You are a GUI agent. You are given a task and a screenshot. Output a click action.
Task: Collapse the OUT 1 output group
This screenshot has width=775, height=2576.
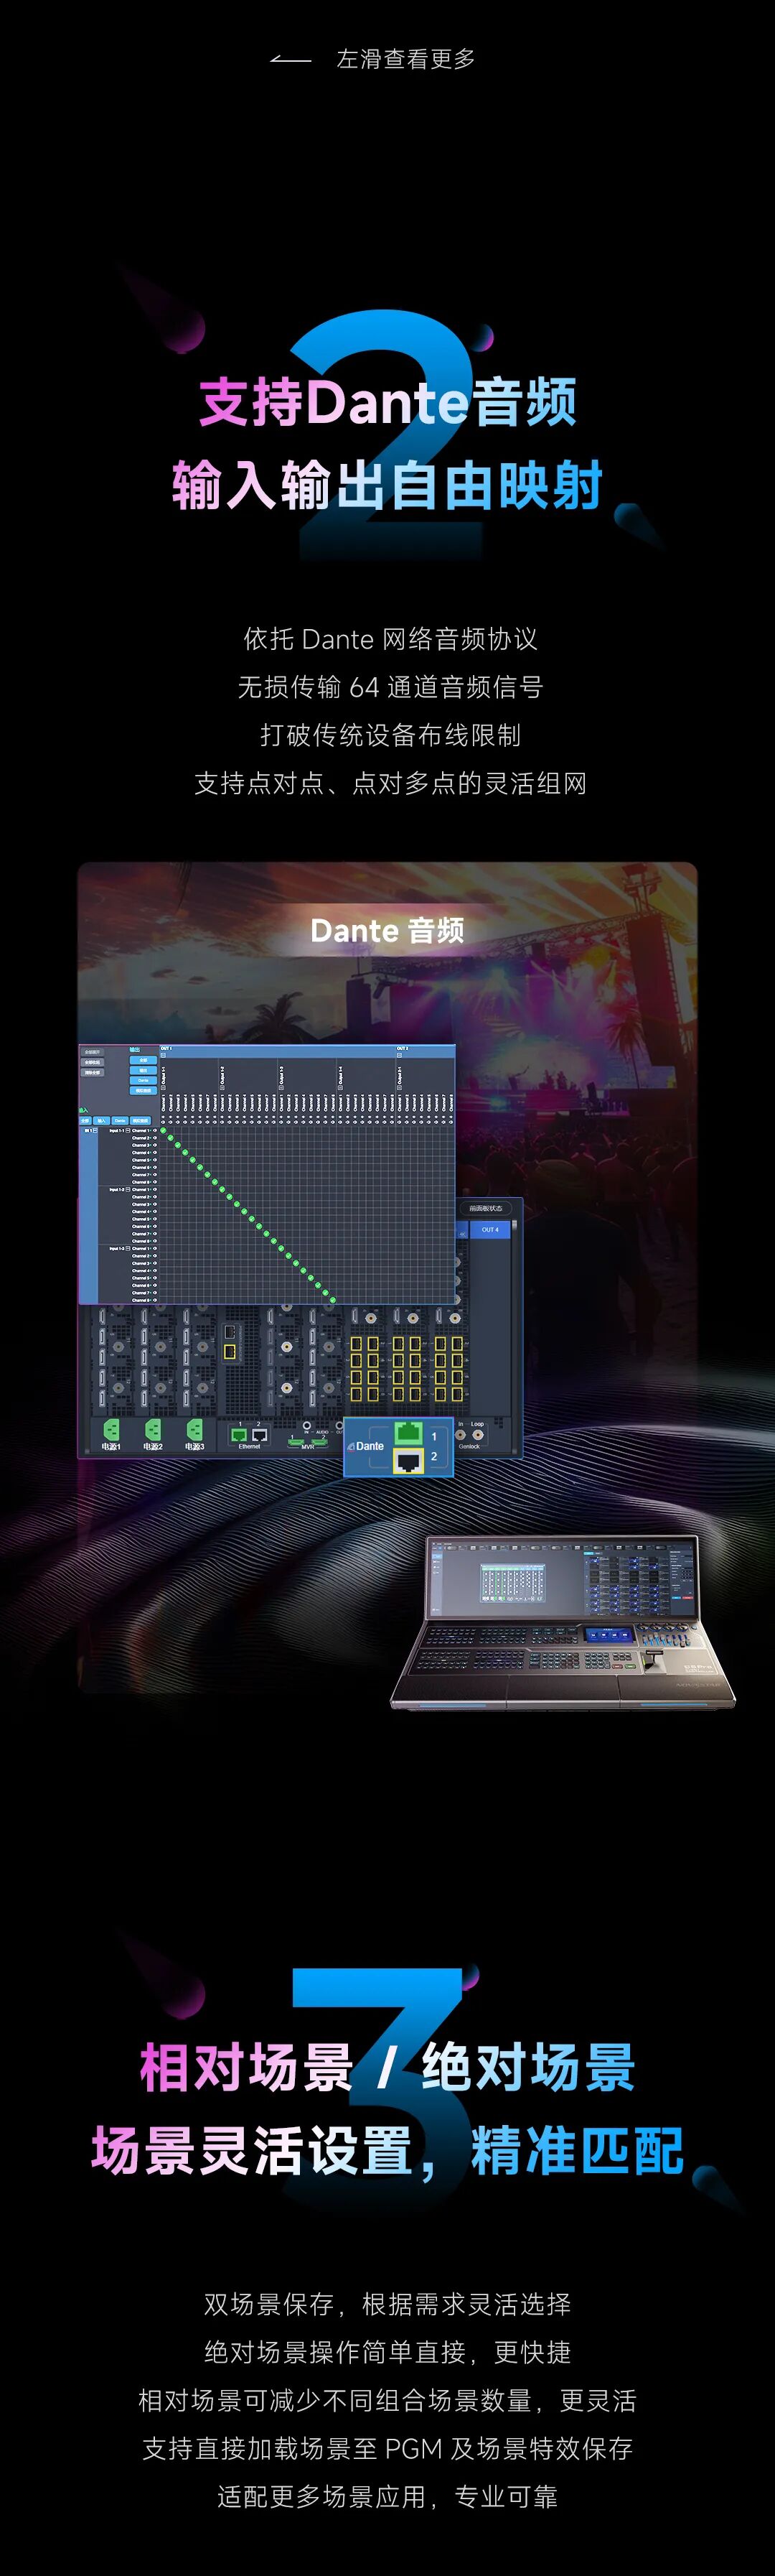pos(164,1055)
